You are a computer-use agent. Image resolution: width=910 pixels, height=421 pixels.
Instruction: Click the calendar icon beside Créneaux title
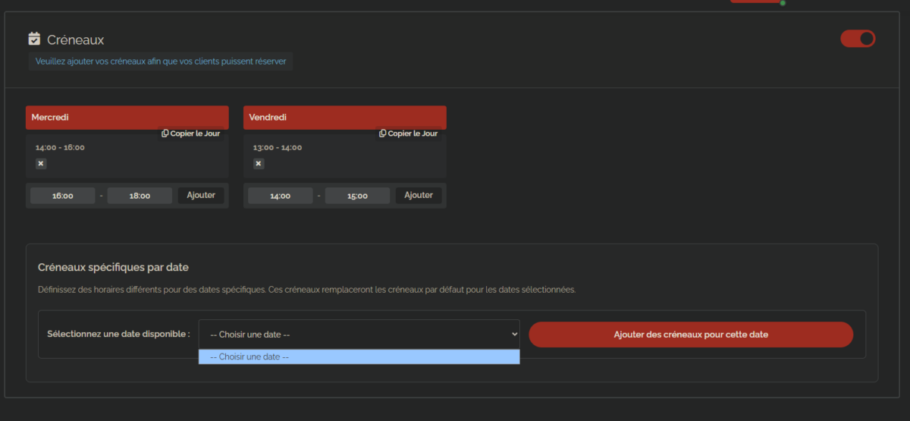[x=34, y=39]
